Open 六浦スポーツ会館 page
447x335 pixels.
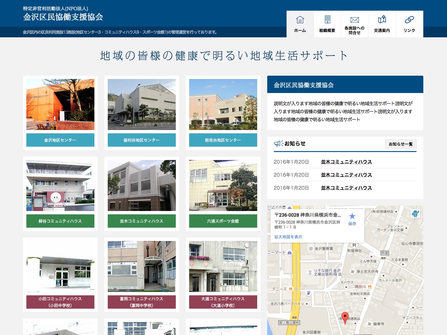(223, 221)
